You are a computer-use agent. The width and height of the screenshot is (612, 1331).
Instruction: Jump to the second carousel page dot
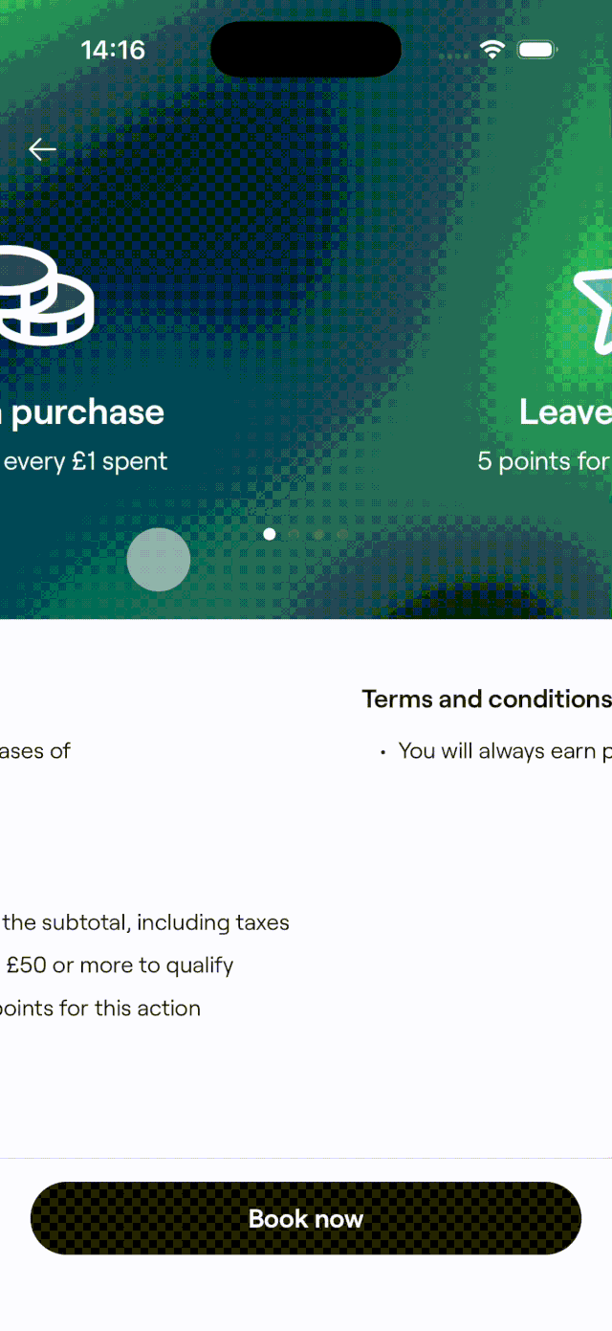point(294,534)
